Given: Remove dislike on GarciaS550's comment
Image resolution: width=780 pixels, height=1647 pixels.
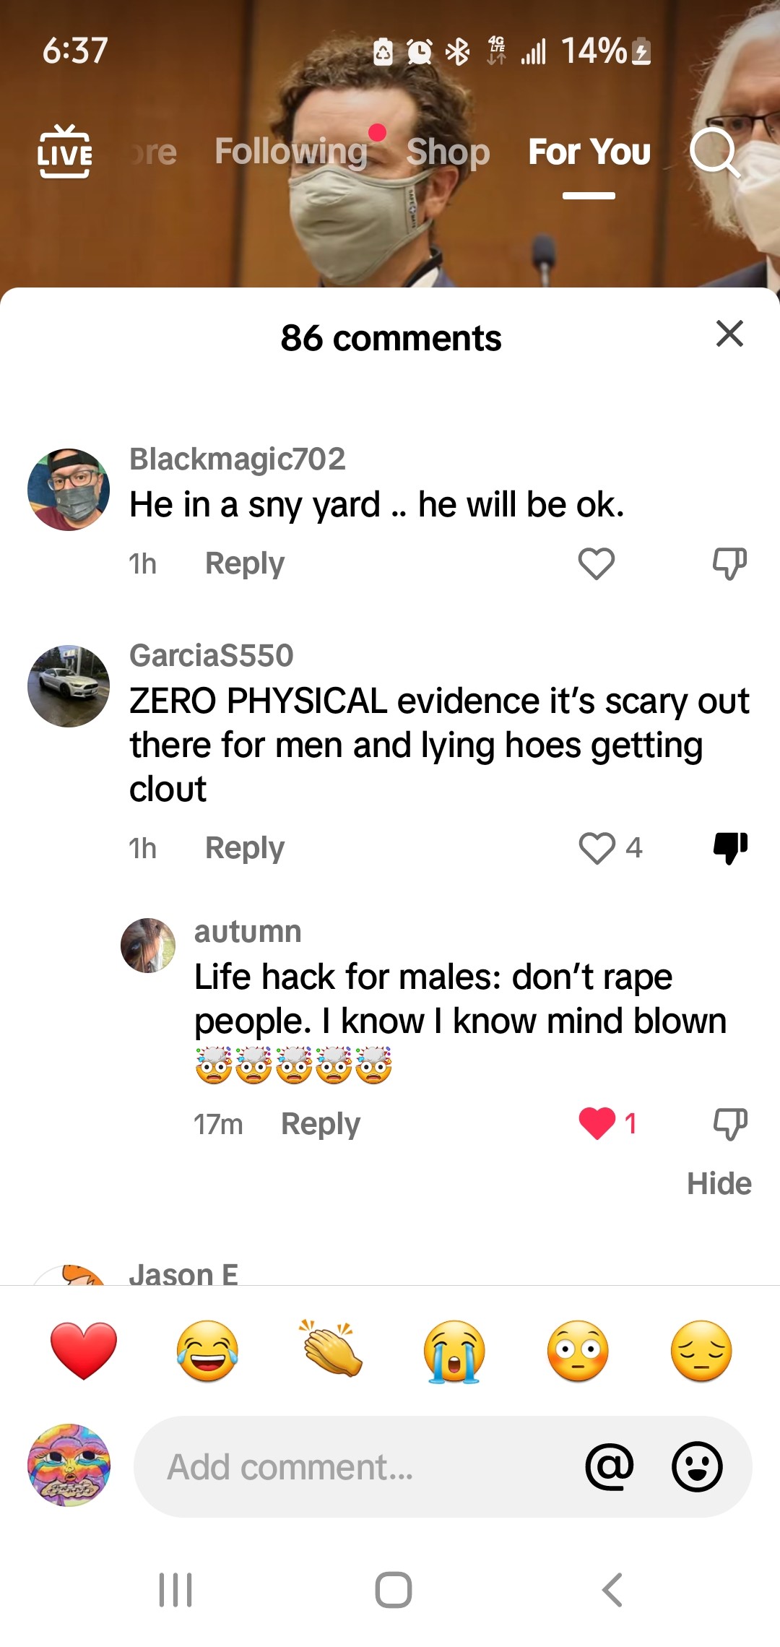Looking at the screenshot, I should [x=730, y=848].
